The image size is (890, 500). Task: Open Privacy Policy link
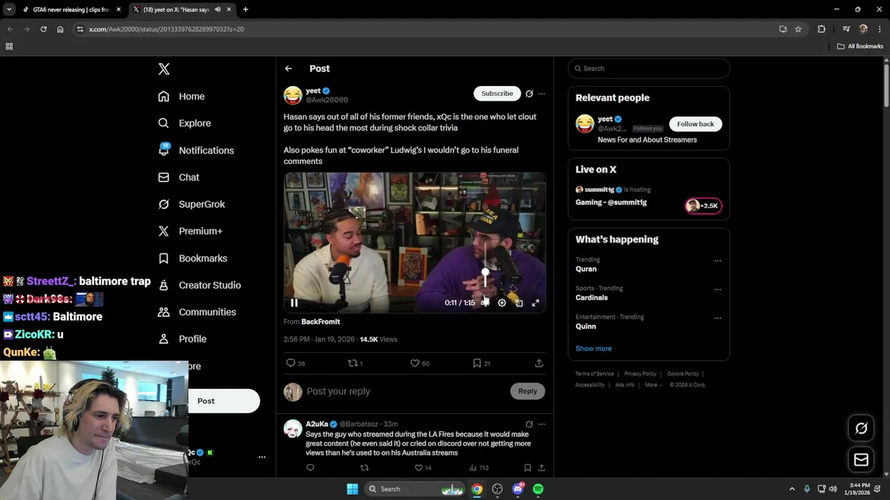[x=640, y=374]
